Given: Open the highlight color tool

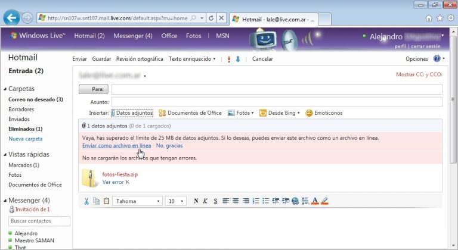Looking at the screenshot, I should point(324,201).
